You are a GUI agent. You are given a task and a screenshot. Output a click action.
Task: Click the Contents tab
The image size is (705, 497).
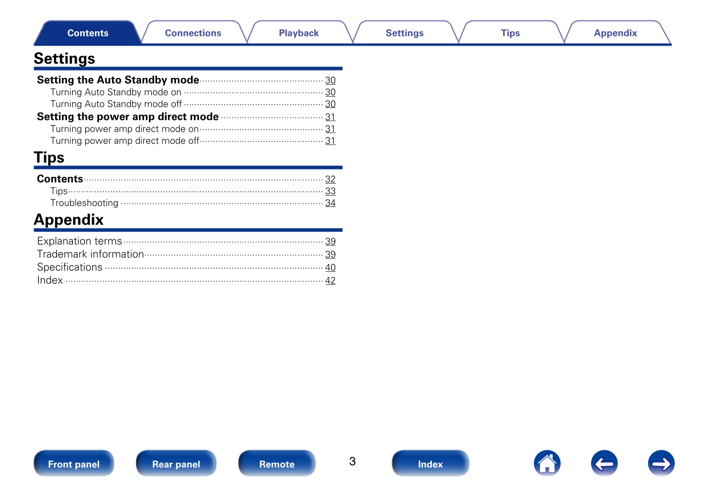(x=88, y=33)
